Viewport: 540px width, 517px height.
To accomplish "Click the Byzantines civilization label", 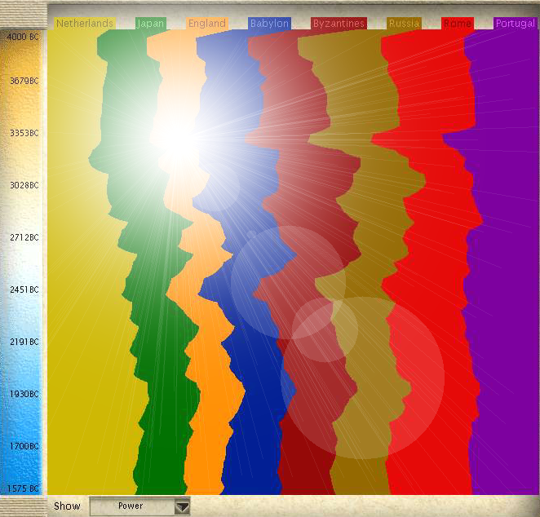I will coord(339,24).
